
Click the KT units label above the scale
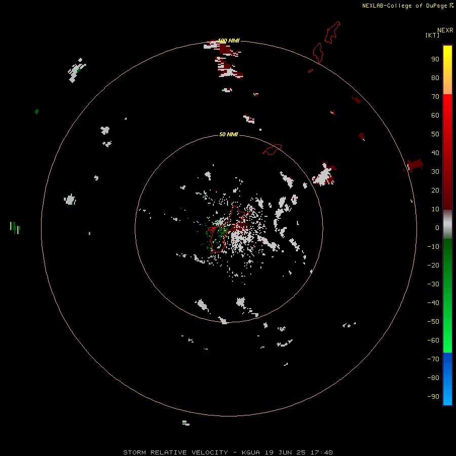click(x=432, y=35)
